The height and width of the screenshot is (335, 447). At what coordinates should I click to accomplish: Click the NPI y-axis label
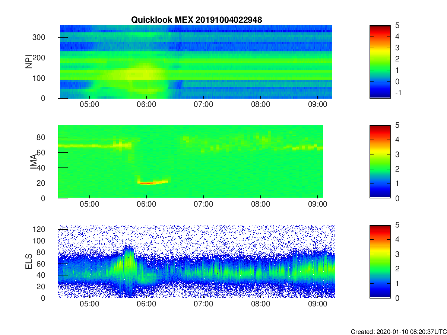pos(28,62)
